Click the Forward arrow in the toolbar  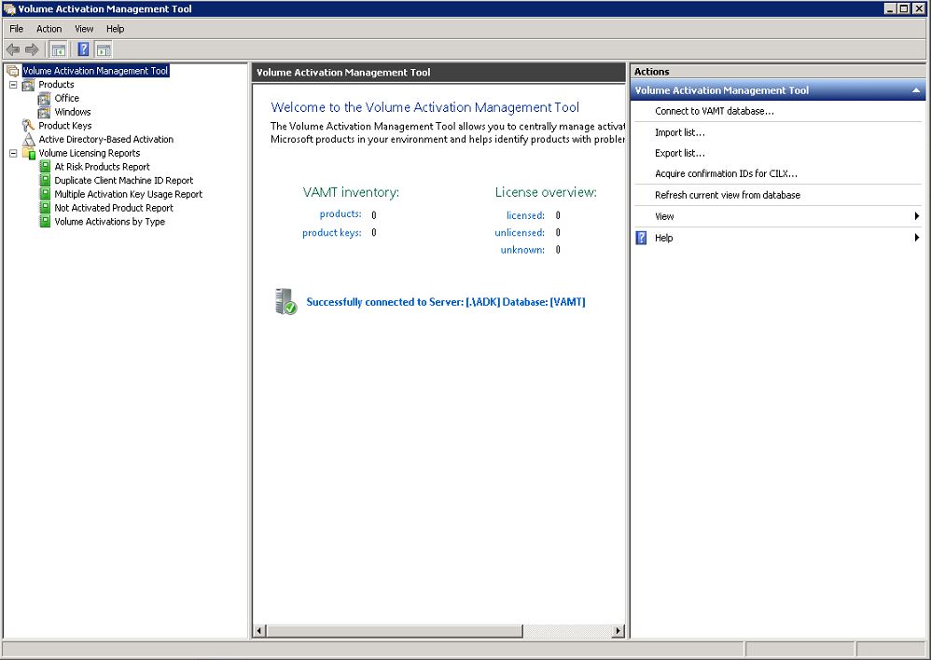click(32, 49)
